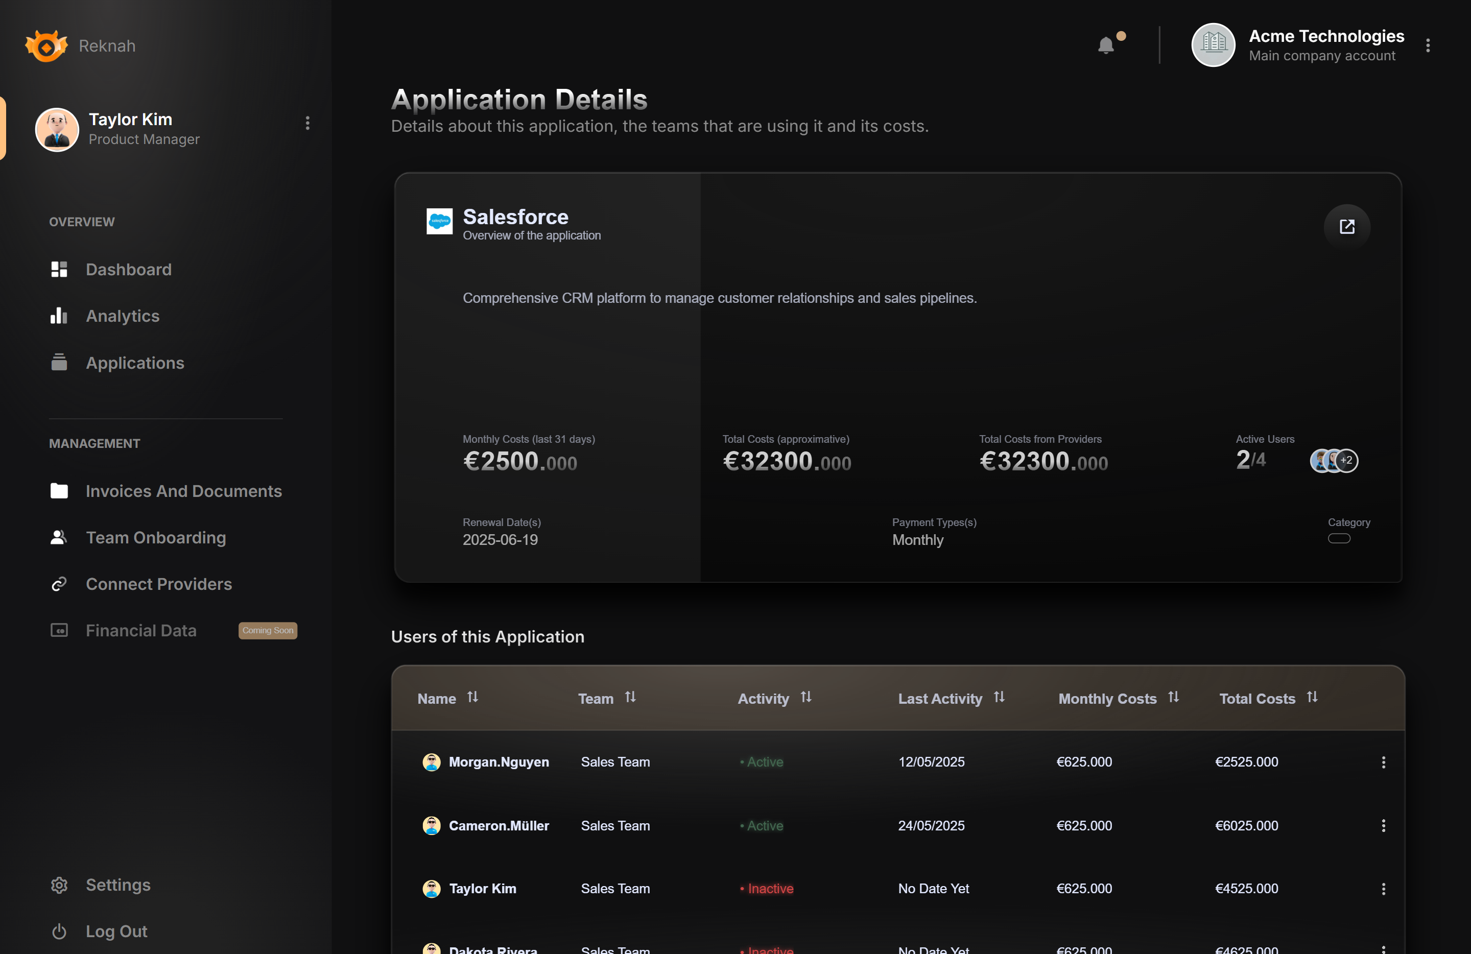Screen dimensions: 1471x954
Task: Click the Salesforce cloud logo
Action: pyautogui.click(x=439, y=221)
